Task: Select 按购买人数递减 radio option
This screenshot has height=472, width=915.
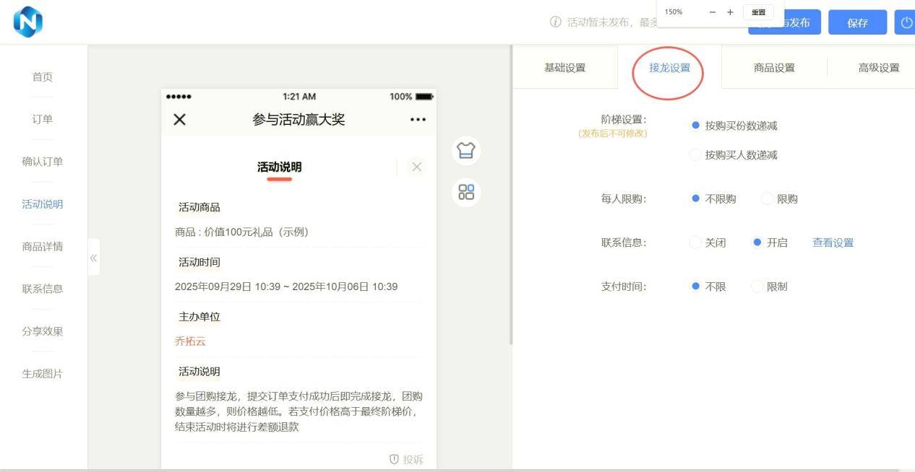Action: 695,155
